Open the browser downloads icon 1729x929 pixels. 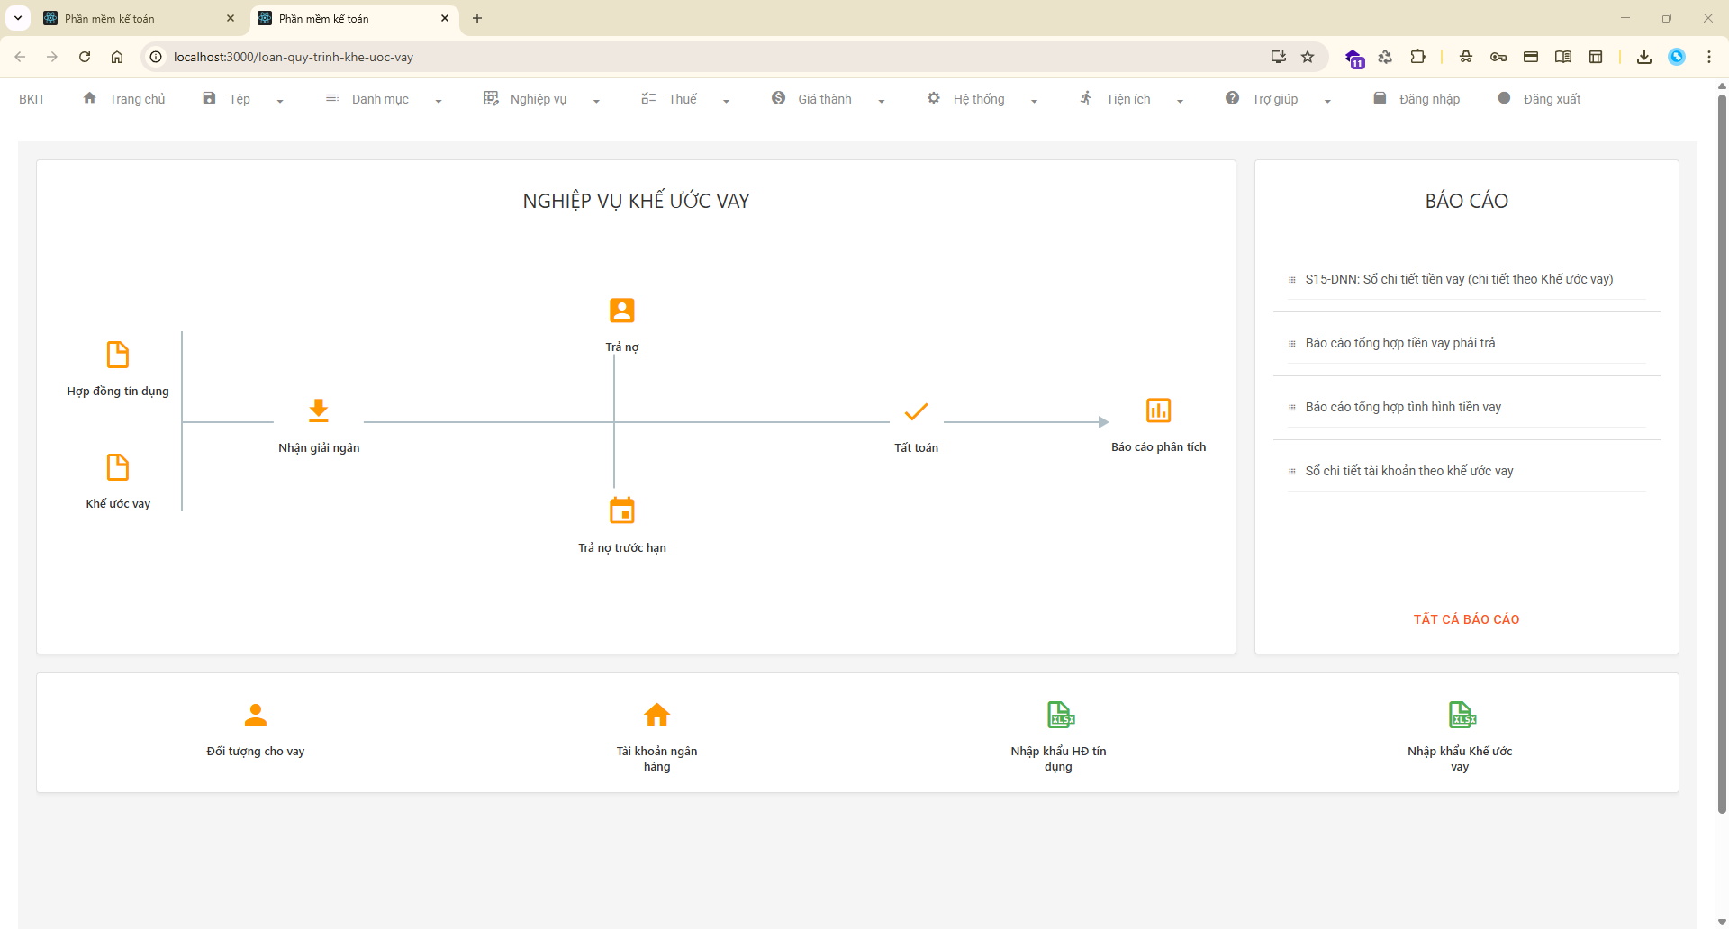click(x=1643, y=57)
